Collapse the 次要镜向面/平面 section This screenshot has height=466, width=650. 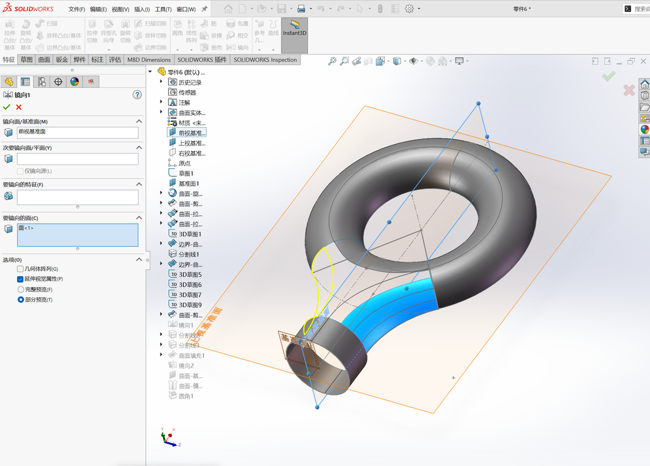pyautogui.click(x=139, y=147)
